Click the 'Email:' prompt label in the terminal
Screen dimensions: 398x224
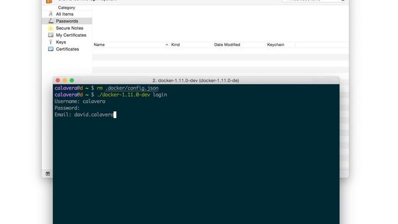(63, 114)
